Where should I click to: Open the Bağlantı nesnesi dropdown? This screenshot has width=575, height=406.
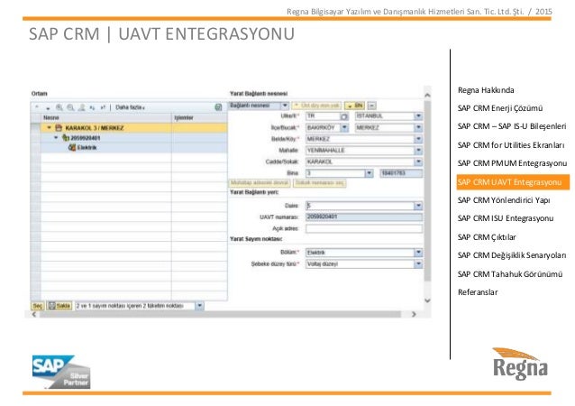coord(285,106)
